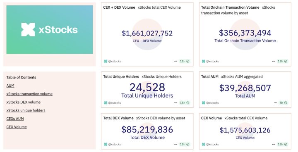This screenshot has width=298, height=152.
Task: Open the three-dot menu on Total Onchain Transaction Volume card
Action: click(274, 61)
